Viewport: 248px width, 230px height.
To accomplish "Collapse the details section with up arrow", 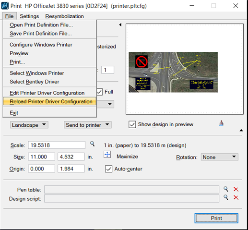I will tap(241, 130).
